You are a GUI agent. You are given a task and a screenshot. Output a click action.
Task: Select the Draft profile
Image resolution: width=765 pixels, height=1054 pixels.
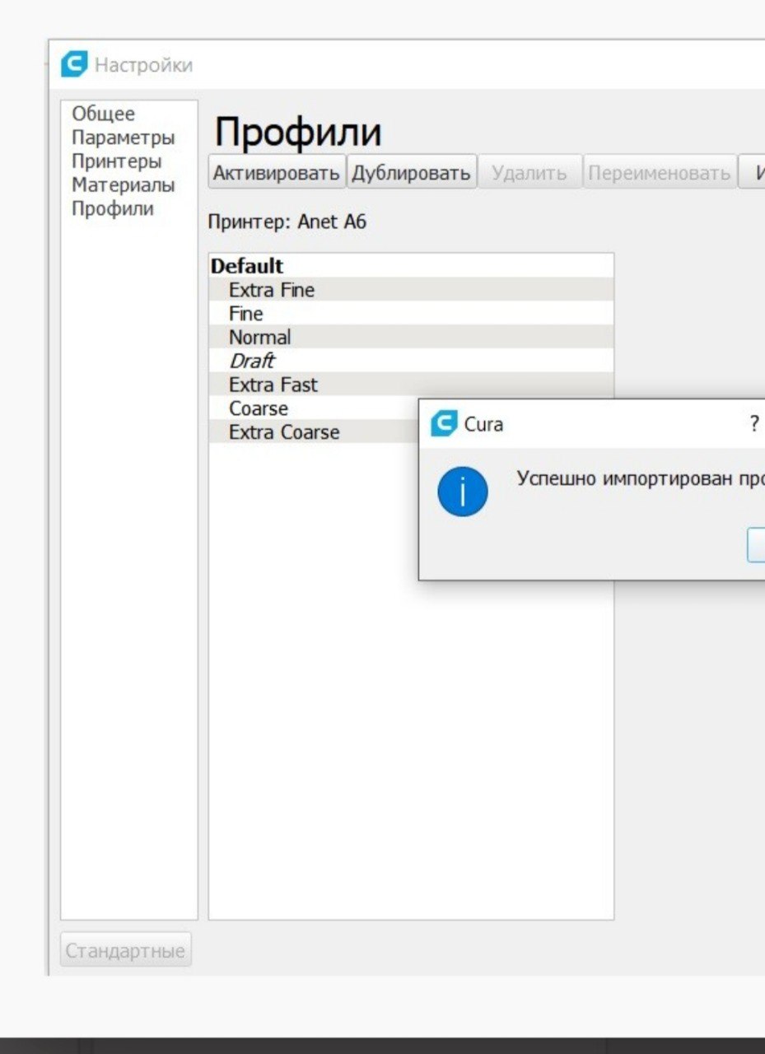pyautogui.click(x=411, y=361)
